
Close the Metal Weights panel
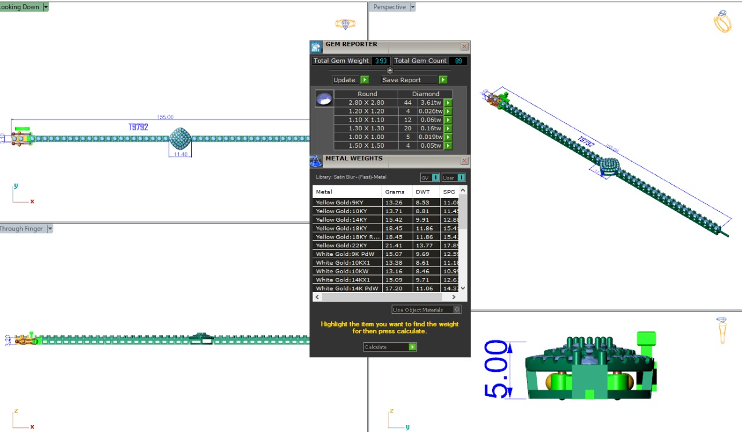(464, 161)
